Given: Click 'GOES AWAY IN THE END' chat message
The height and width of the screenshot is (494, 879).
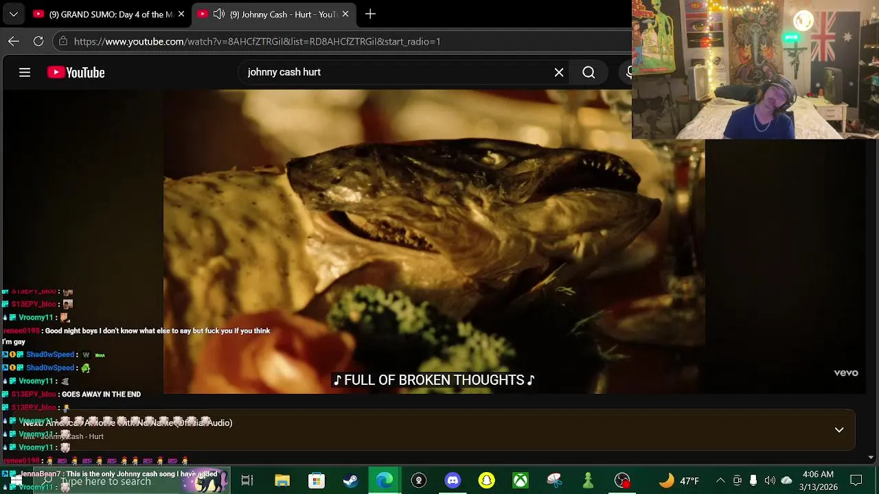Looking at the screenshot, I should [x=101, y=395].
